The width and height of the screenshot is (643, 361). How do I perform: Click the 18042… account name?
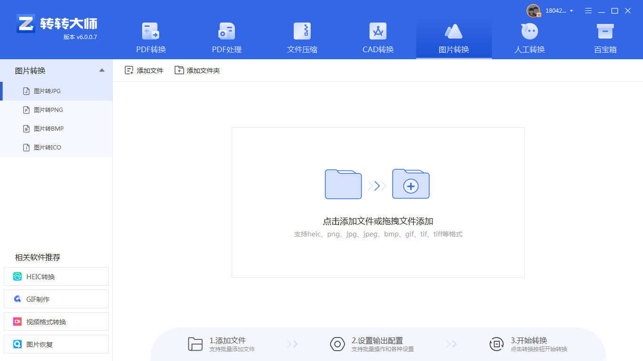click(x=556, y=11)
